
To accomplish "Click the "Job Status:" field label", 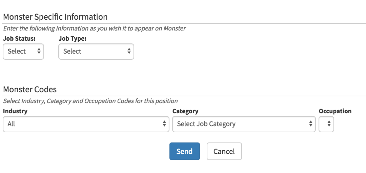I will 19,39.
